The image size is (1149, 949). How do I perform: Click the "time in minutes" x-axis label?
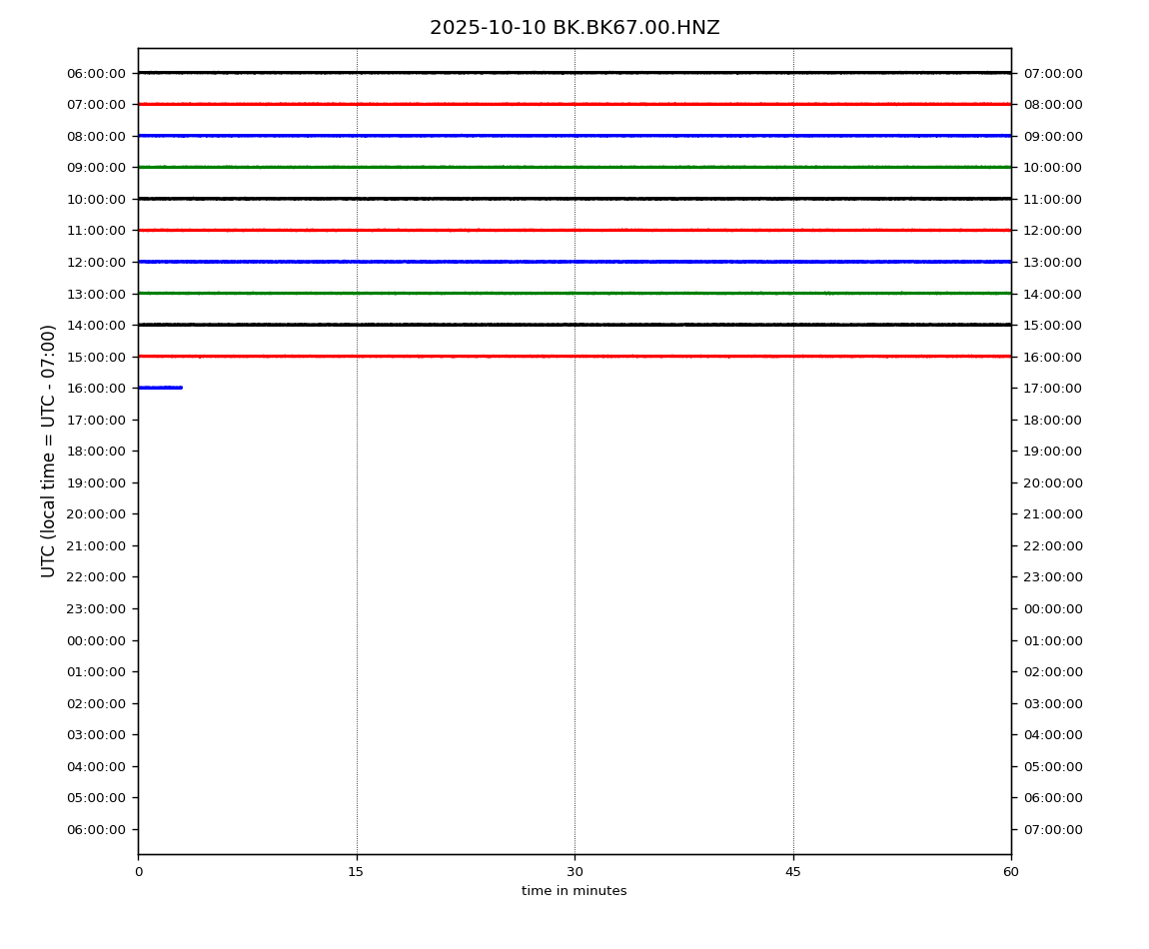[x=574, y=891]
